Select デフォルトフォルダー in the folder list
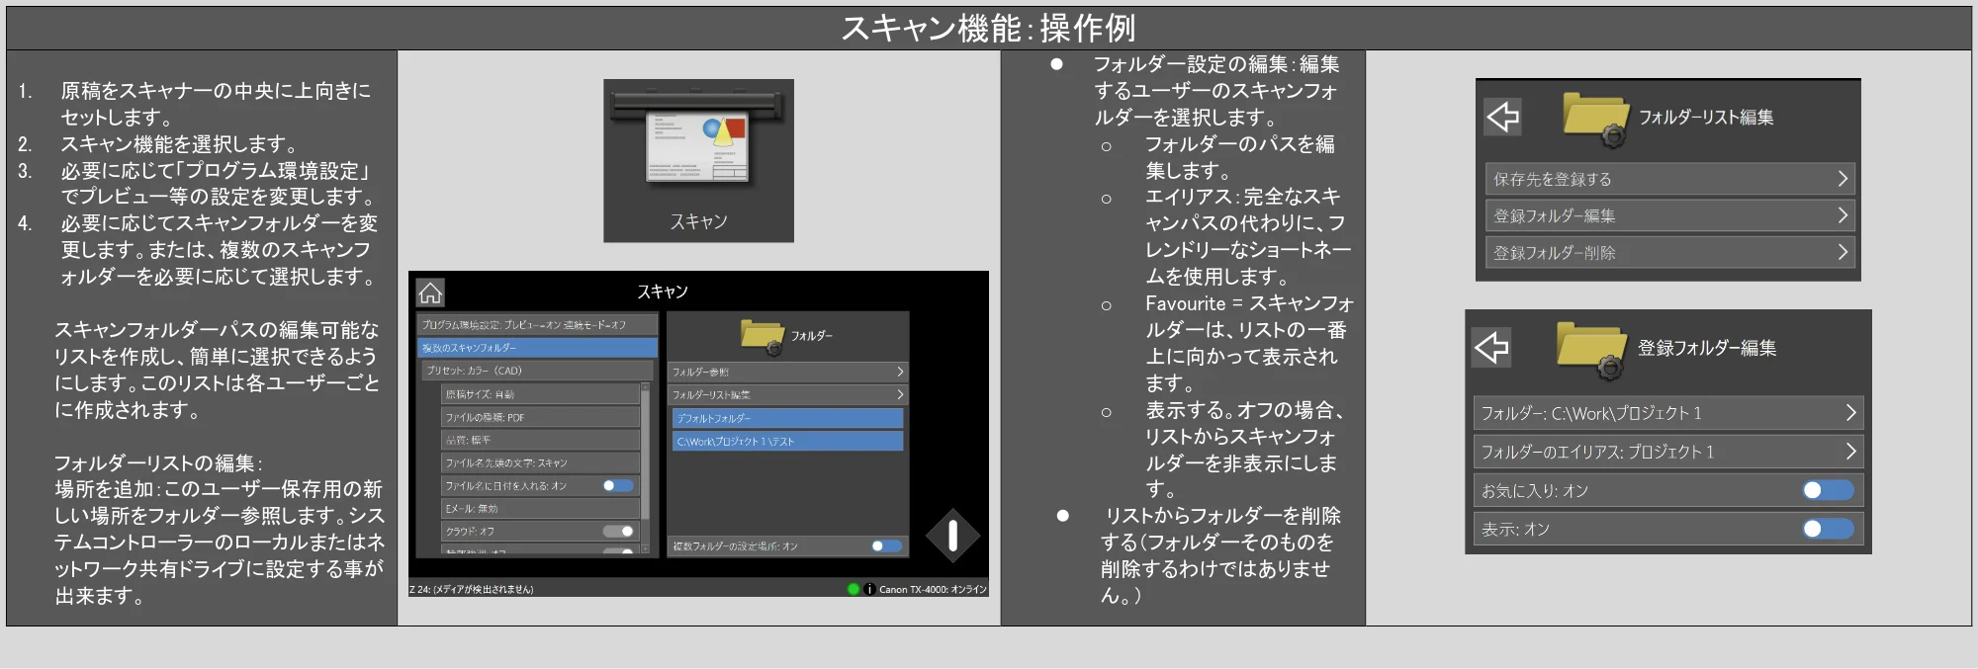This screenshot has width=1978, height=669. coord(788,418)
